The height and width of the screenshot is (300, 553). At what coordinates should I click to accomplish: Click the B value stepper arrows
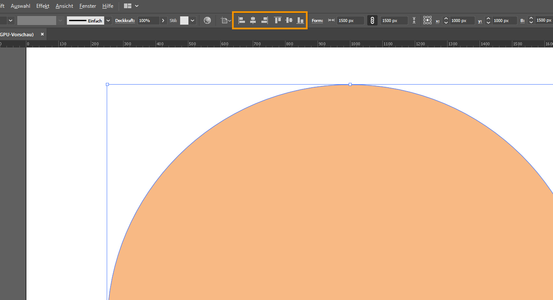click(531, 20)
